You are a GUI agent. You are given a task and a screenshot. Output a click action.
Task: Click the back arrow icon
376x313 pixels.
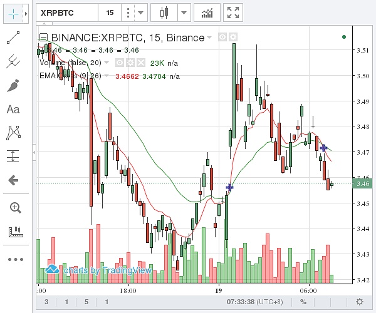point(13,180)
